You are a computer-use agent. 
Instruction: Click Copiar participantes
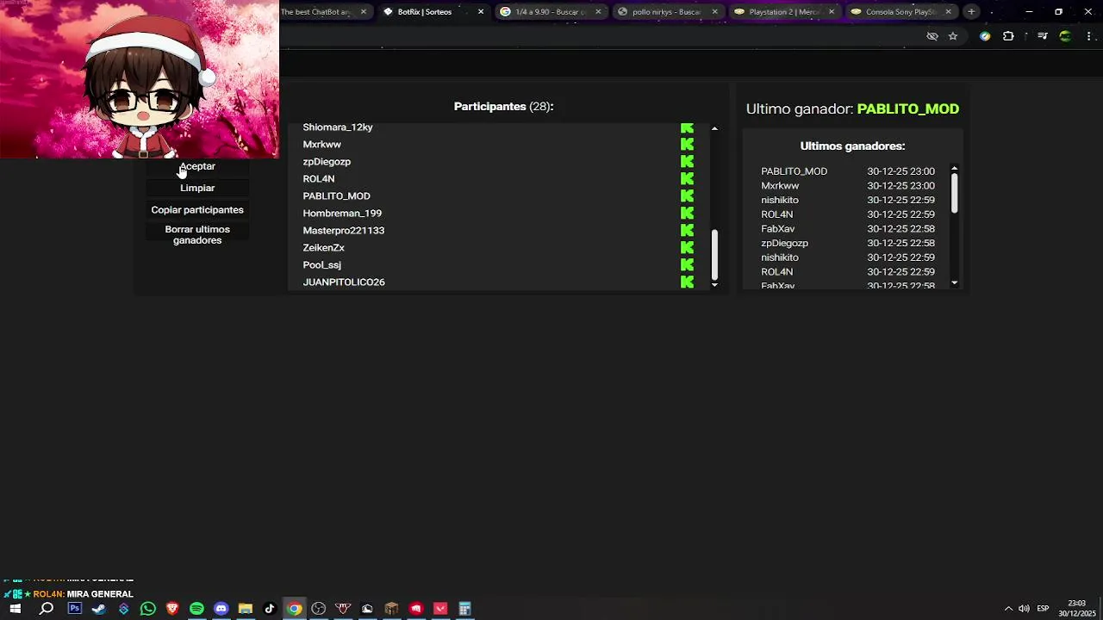click(197, 210)
